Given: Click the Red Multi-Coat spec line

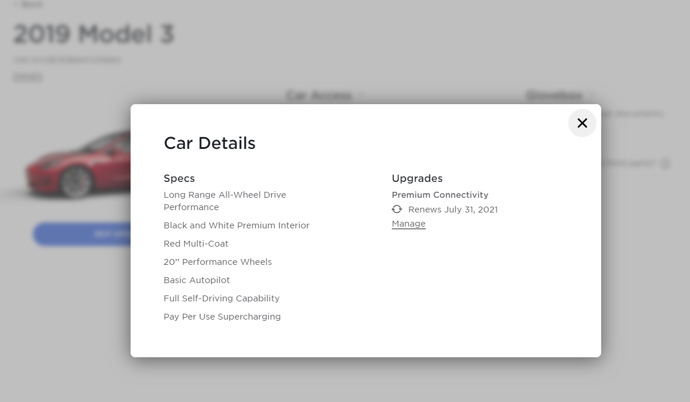Looking at the screenshot, I should (x=196, y=244).
